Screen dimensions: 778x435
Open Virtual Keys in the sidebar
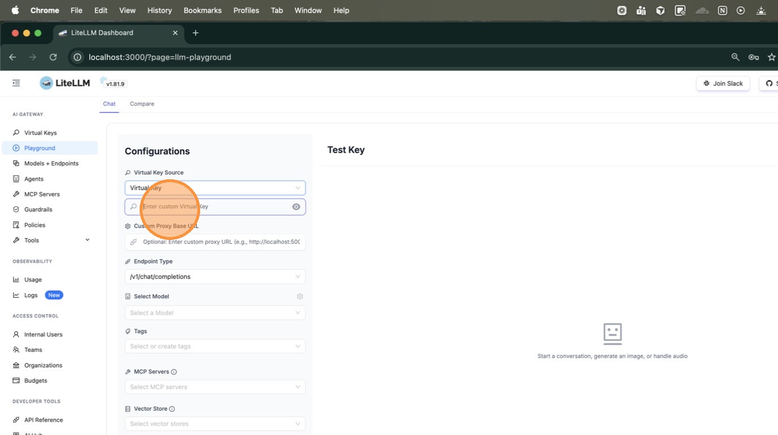point(40,133)
